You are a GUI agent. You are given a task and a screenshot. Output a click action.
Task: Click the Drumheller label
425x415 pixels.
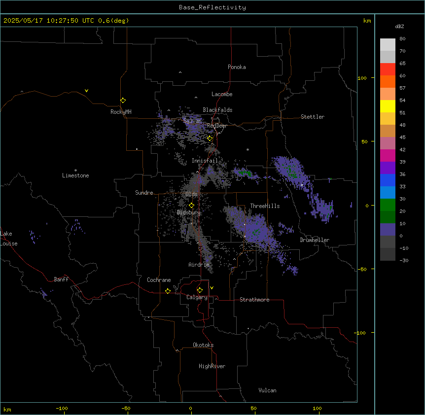315,240
